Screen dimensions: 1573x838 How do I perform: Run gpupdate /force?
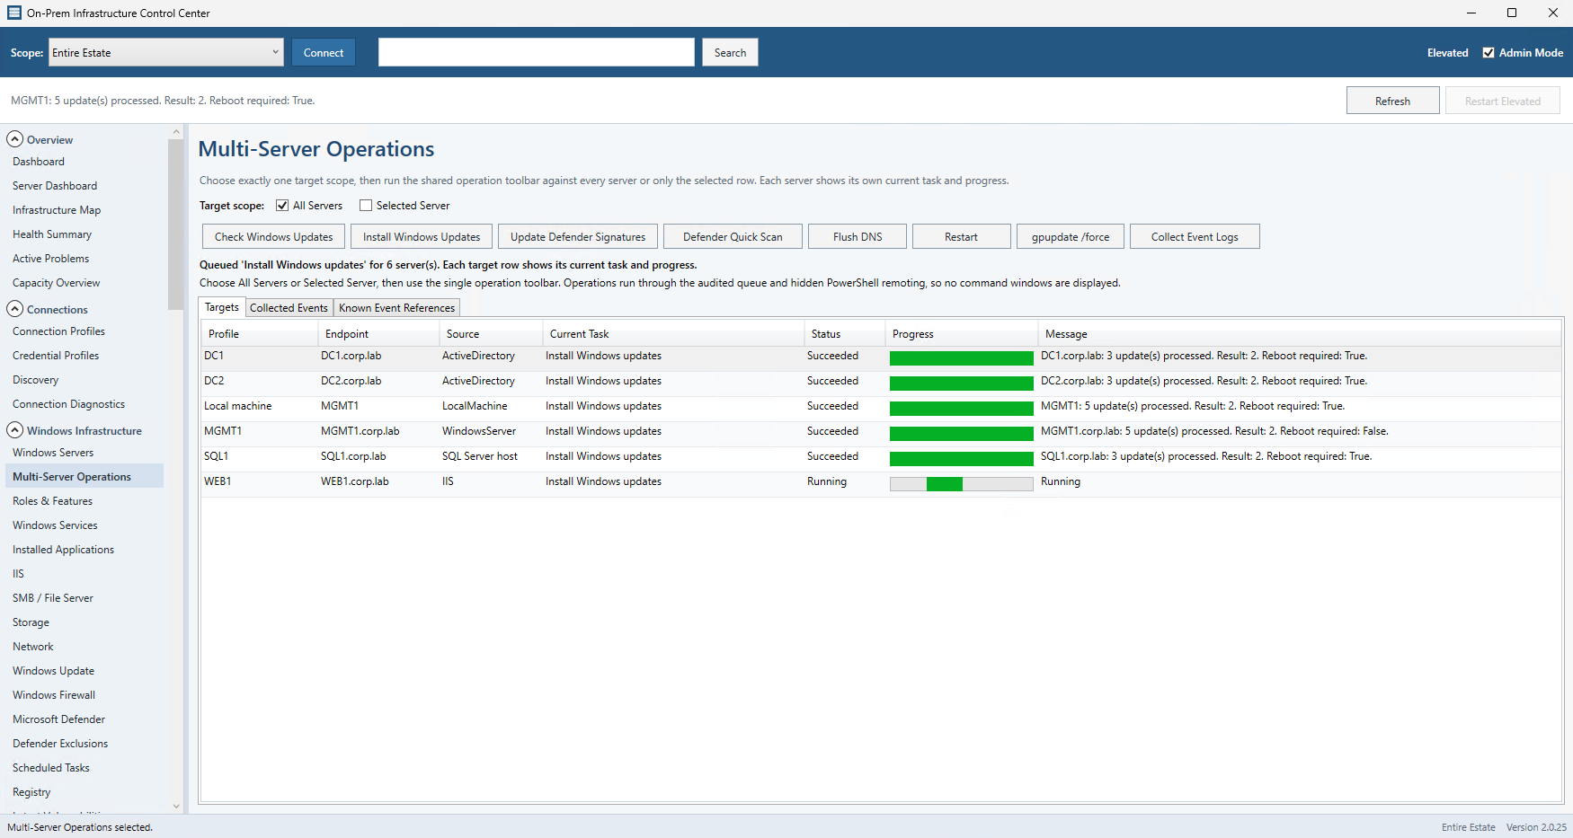pyautogui.click(x=1071, y=236)
